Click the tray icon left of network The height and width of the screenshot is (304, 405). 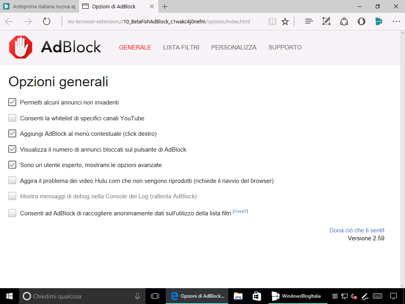coord(335,296)
